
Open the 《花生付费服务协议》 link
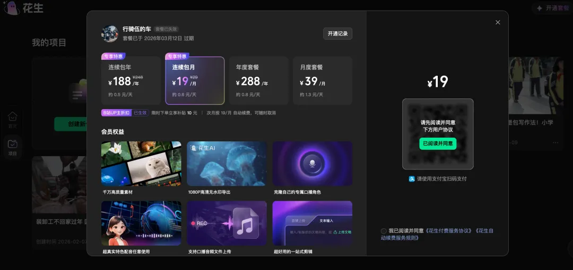coord(448,231)
